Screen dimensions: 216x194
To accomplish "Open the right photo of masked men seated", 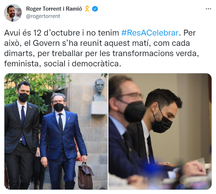I will tap(160, 131).
